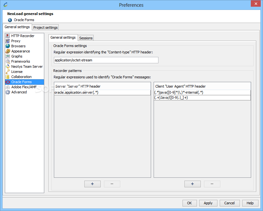Viewport: 263px width, 211px height.
Task: Remove Server header pattern with minus button
Action: pos(112,184)
